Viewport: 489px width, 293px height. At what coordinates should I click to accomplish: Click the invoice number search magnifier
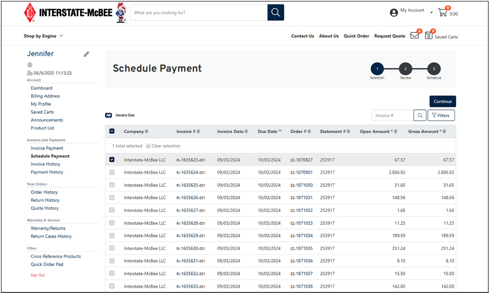coord(420,116)
